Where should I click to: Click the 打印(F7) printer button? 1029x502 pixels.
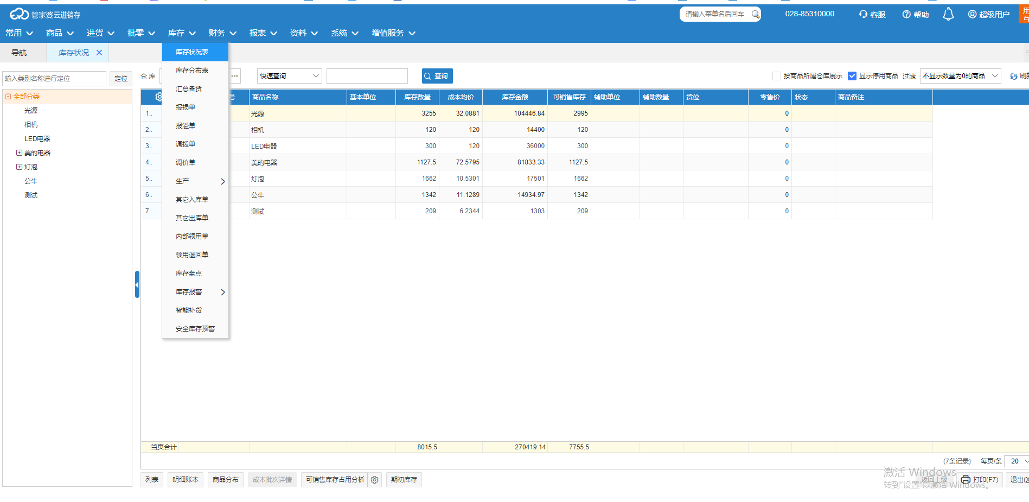pyautogui.click(x=980, y=480)
